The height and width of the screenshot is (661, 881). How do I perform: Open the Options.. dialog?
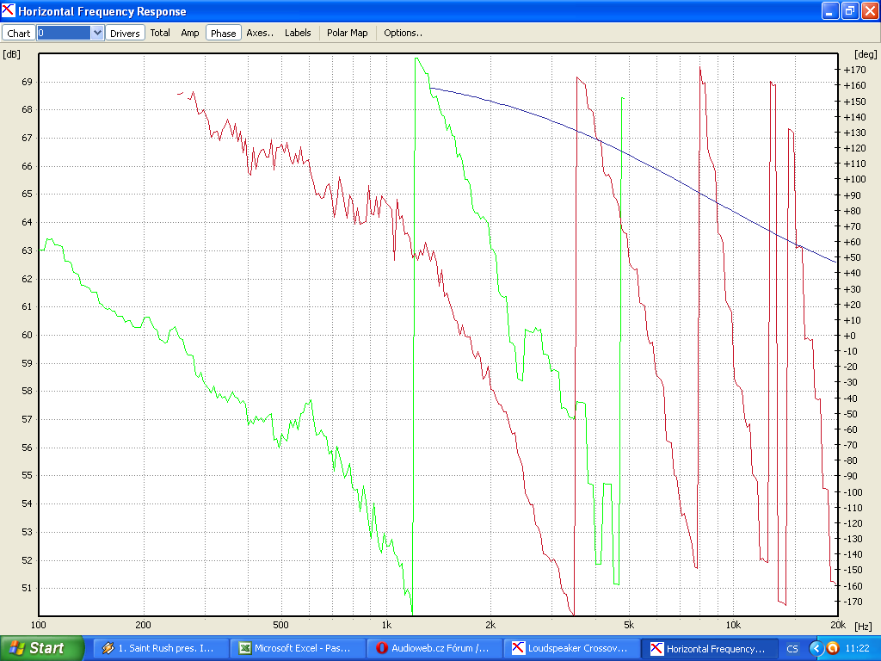pos(403,33)
